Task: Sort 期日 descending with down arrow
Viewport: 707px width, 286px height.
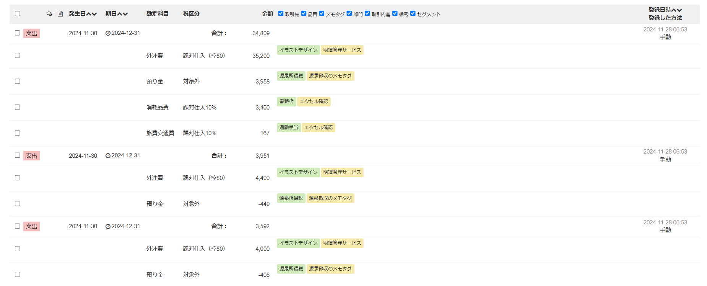Action: point(125,14)
